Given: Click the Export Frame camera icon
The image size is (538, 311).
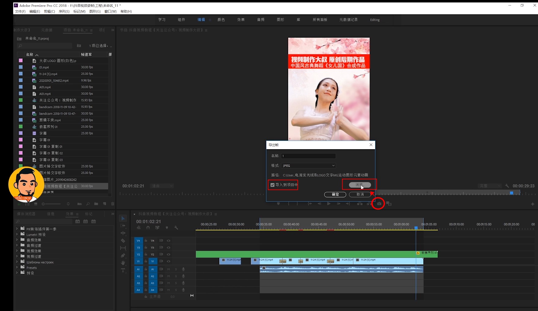Looking at the screenshot, I should click(379, 204).
